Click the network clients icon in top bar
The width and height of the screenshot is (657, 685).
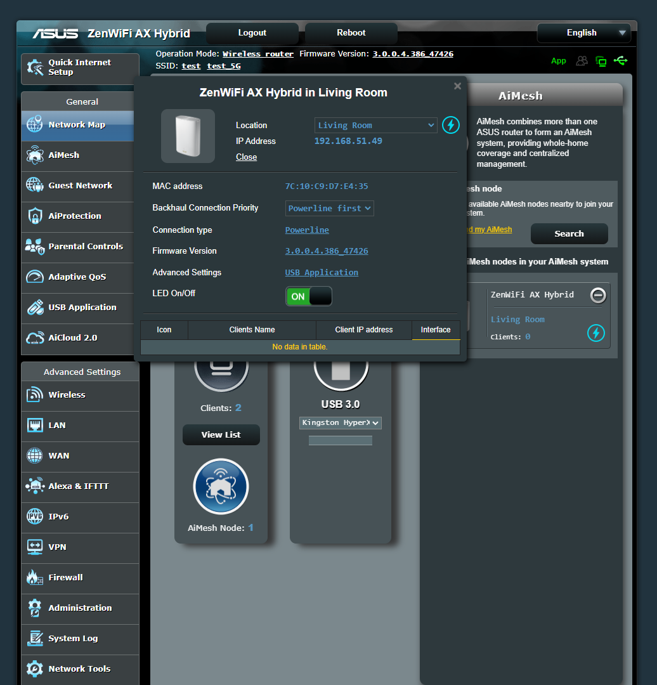pyautogui.click(x=582, y=61)
